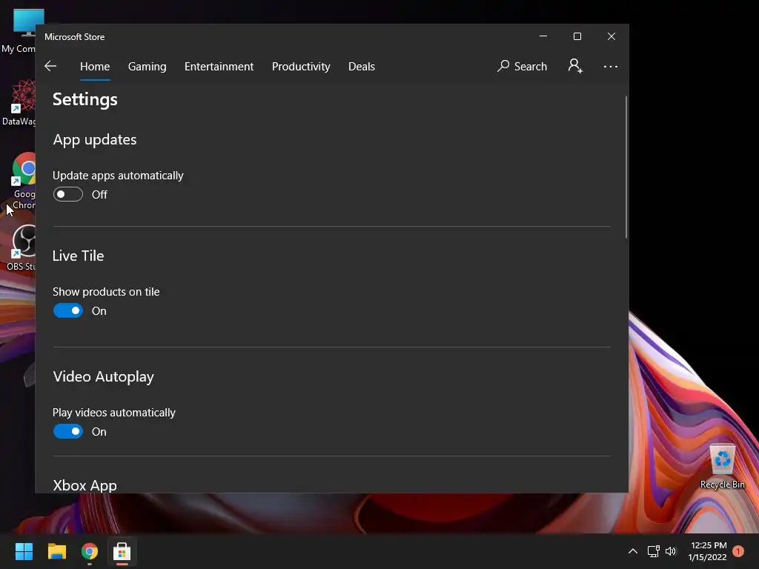Show hidden system tray icons
Screen dimensions: 759x569
(x=633, y=551)
